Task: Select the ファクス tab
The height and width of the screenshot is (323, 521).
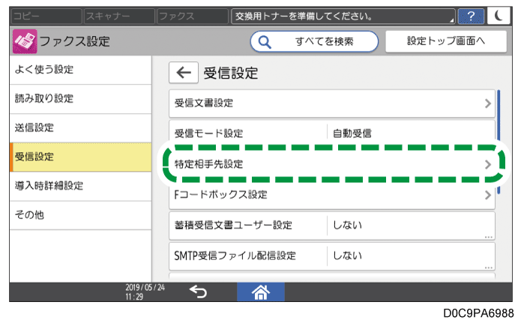Action: pyautogui.click(x=192, y=16)
